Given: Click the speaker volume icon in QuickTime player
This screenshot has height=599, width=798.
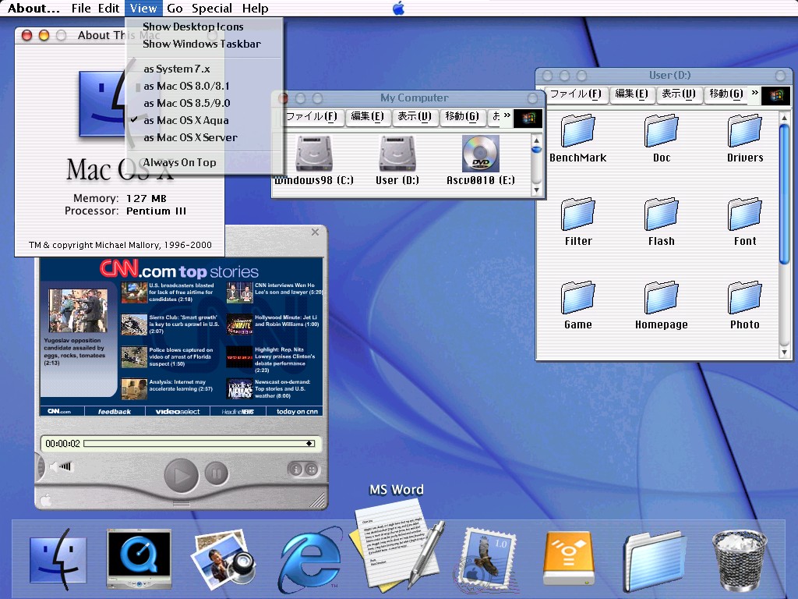Looking at the screenshot, I should 62,466.
